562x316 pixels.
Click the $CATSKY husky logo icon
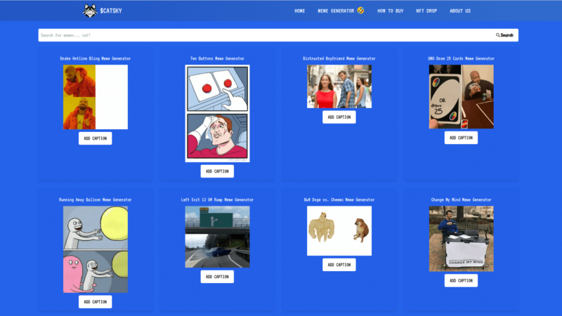(x=89, y=11)
